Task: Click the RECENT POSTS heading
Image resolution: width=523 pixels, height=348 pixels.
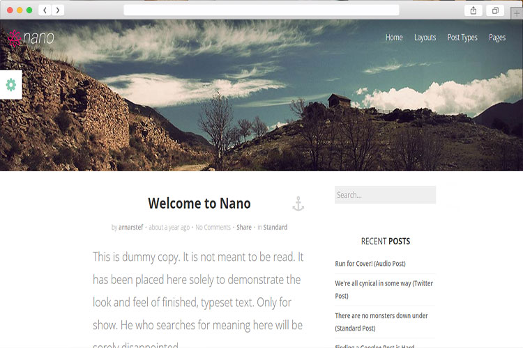Action: pos(386,241)
